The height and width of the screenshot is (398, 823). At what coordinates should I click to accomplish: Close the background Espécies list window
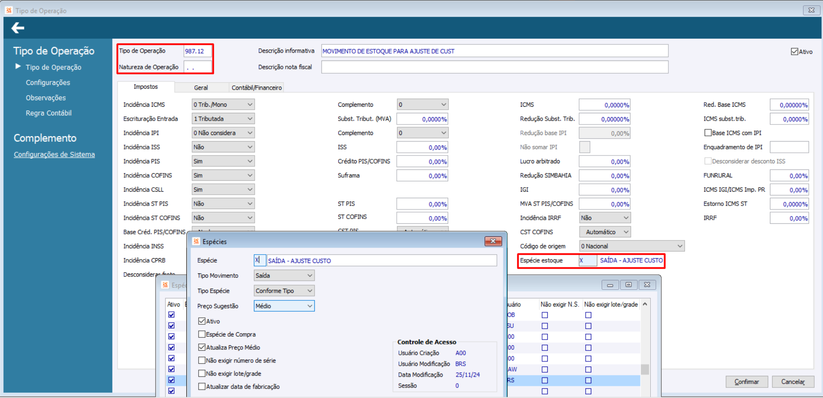647,285
